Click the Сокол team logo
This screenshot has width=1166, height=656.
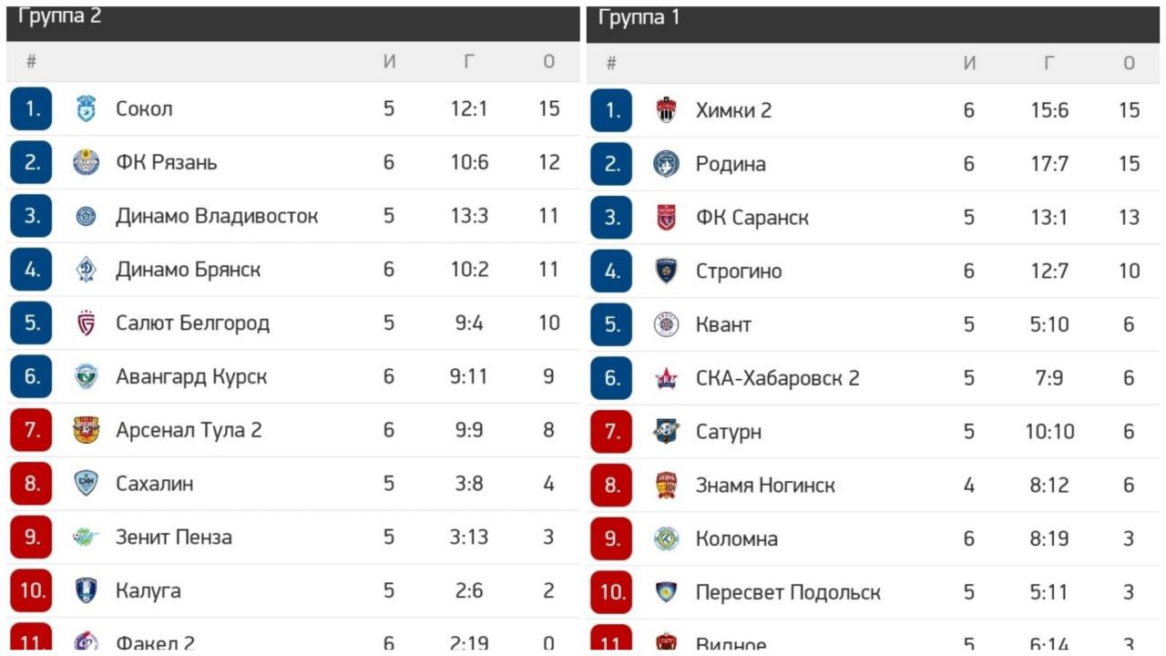point(86,109)
